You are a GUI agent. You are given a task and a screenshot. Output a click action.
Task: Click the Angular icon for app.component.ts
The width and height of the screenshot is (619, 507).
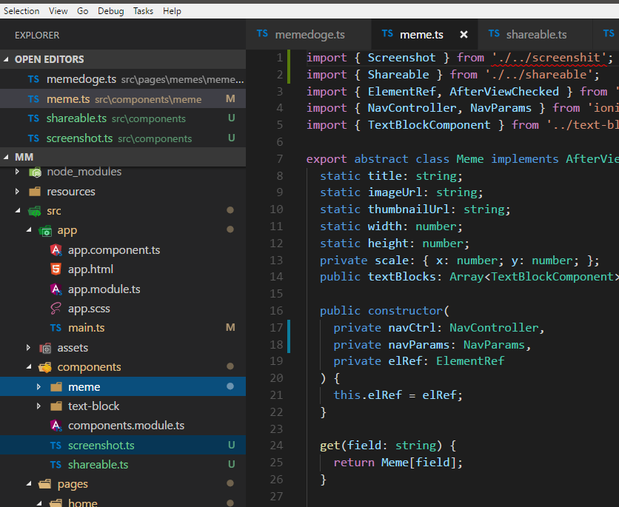coord(55,250)
